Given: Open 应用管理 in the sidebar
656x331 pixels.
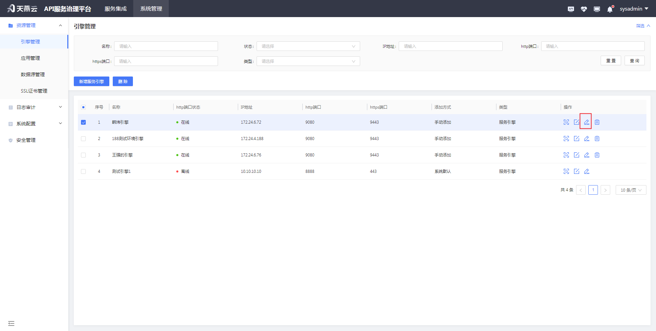Looking at the screenshot, I should click(x=30, y=58).
